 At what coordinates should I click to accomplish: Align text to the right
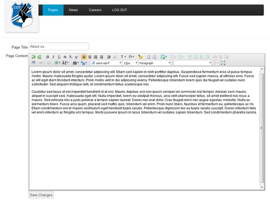pos(101,57)
